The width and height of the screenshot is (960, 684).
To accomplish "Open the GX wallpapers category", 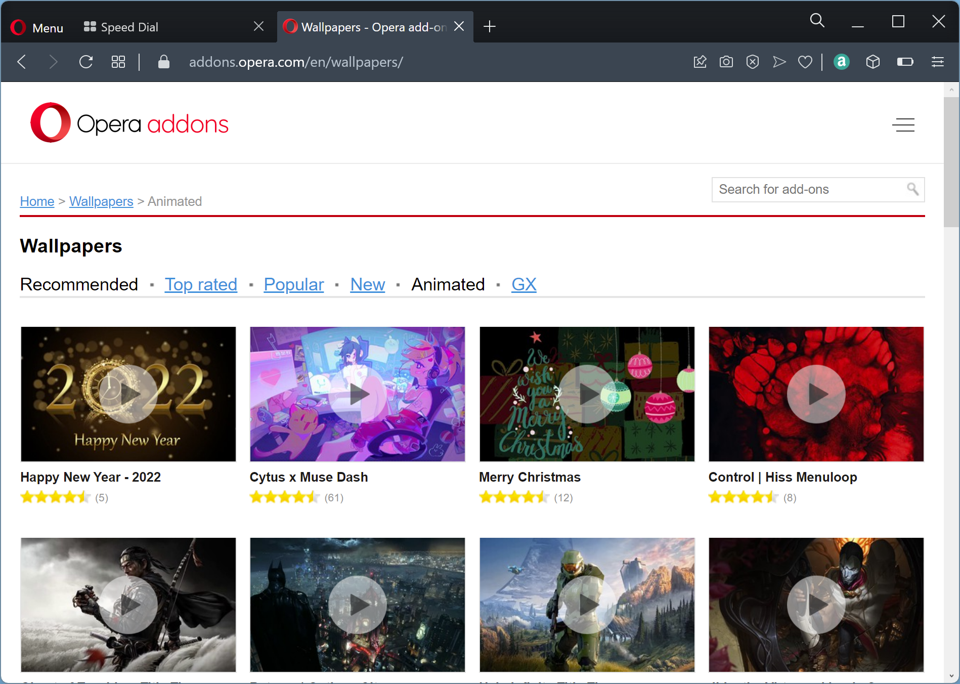I will tap(523, 284).
